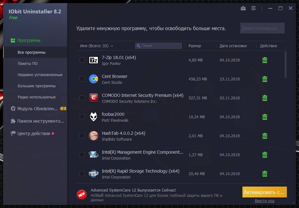Click the Piotr Pawlowski publisher text
The width and height of the screenshot is (299, 208).
pyautogui.click(x=115, y=120)
